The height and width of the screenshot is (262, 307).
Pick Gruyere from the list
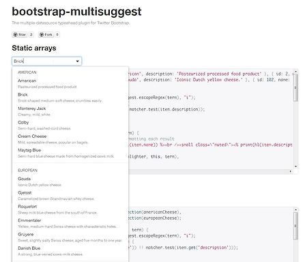(70, 237)
